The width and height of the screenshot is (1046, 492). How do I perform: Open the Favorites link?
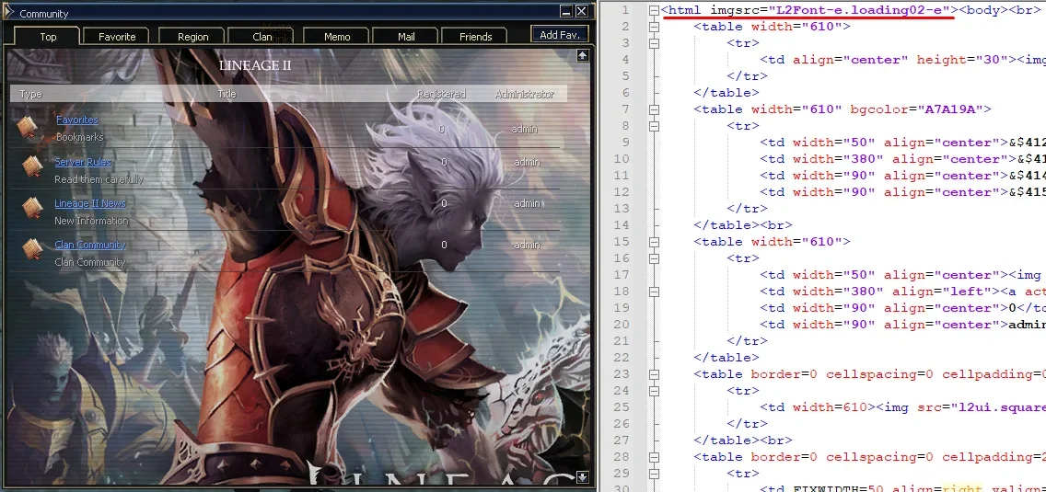tap(76, 120)
